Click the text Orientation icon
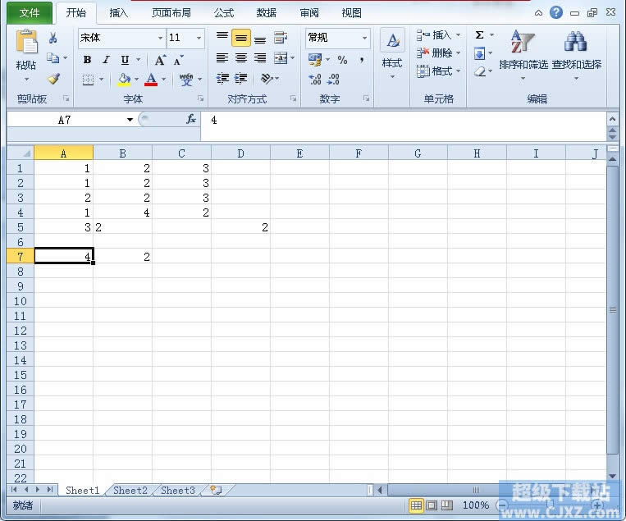 (267, 79)
